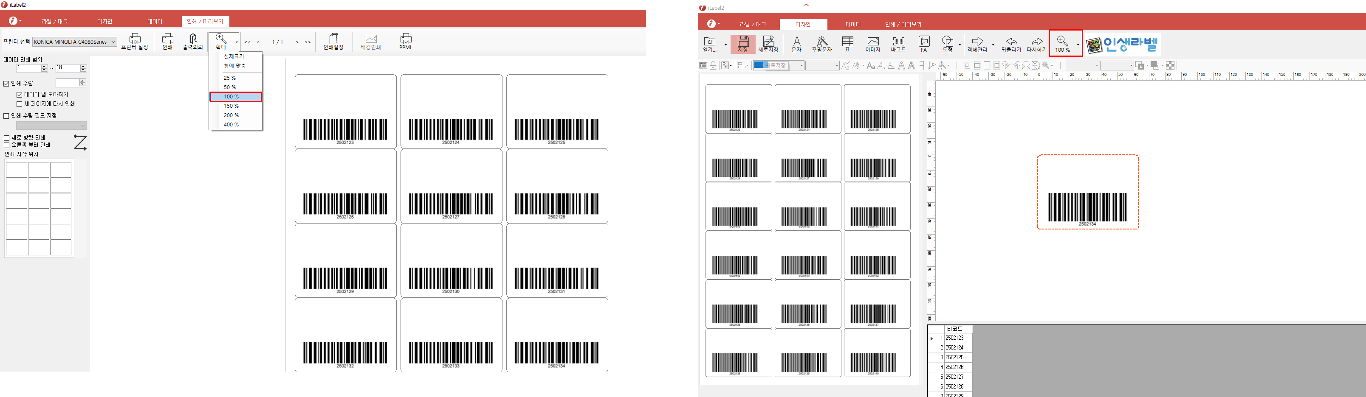This screenshot has height=397, width=1366.
Task: Click the checkerboard transparency icon in format toolbar
Action: [x=1170, y=66]
